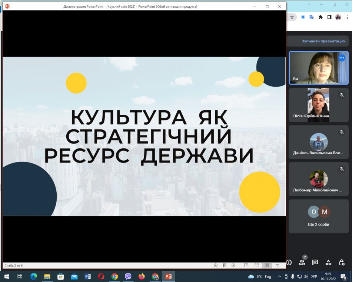The image size is (352, 282).
Task: Open the Meet chat panel
Action: tap(315, 262)
